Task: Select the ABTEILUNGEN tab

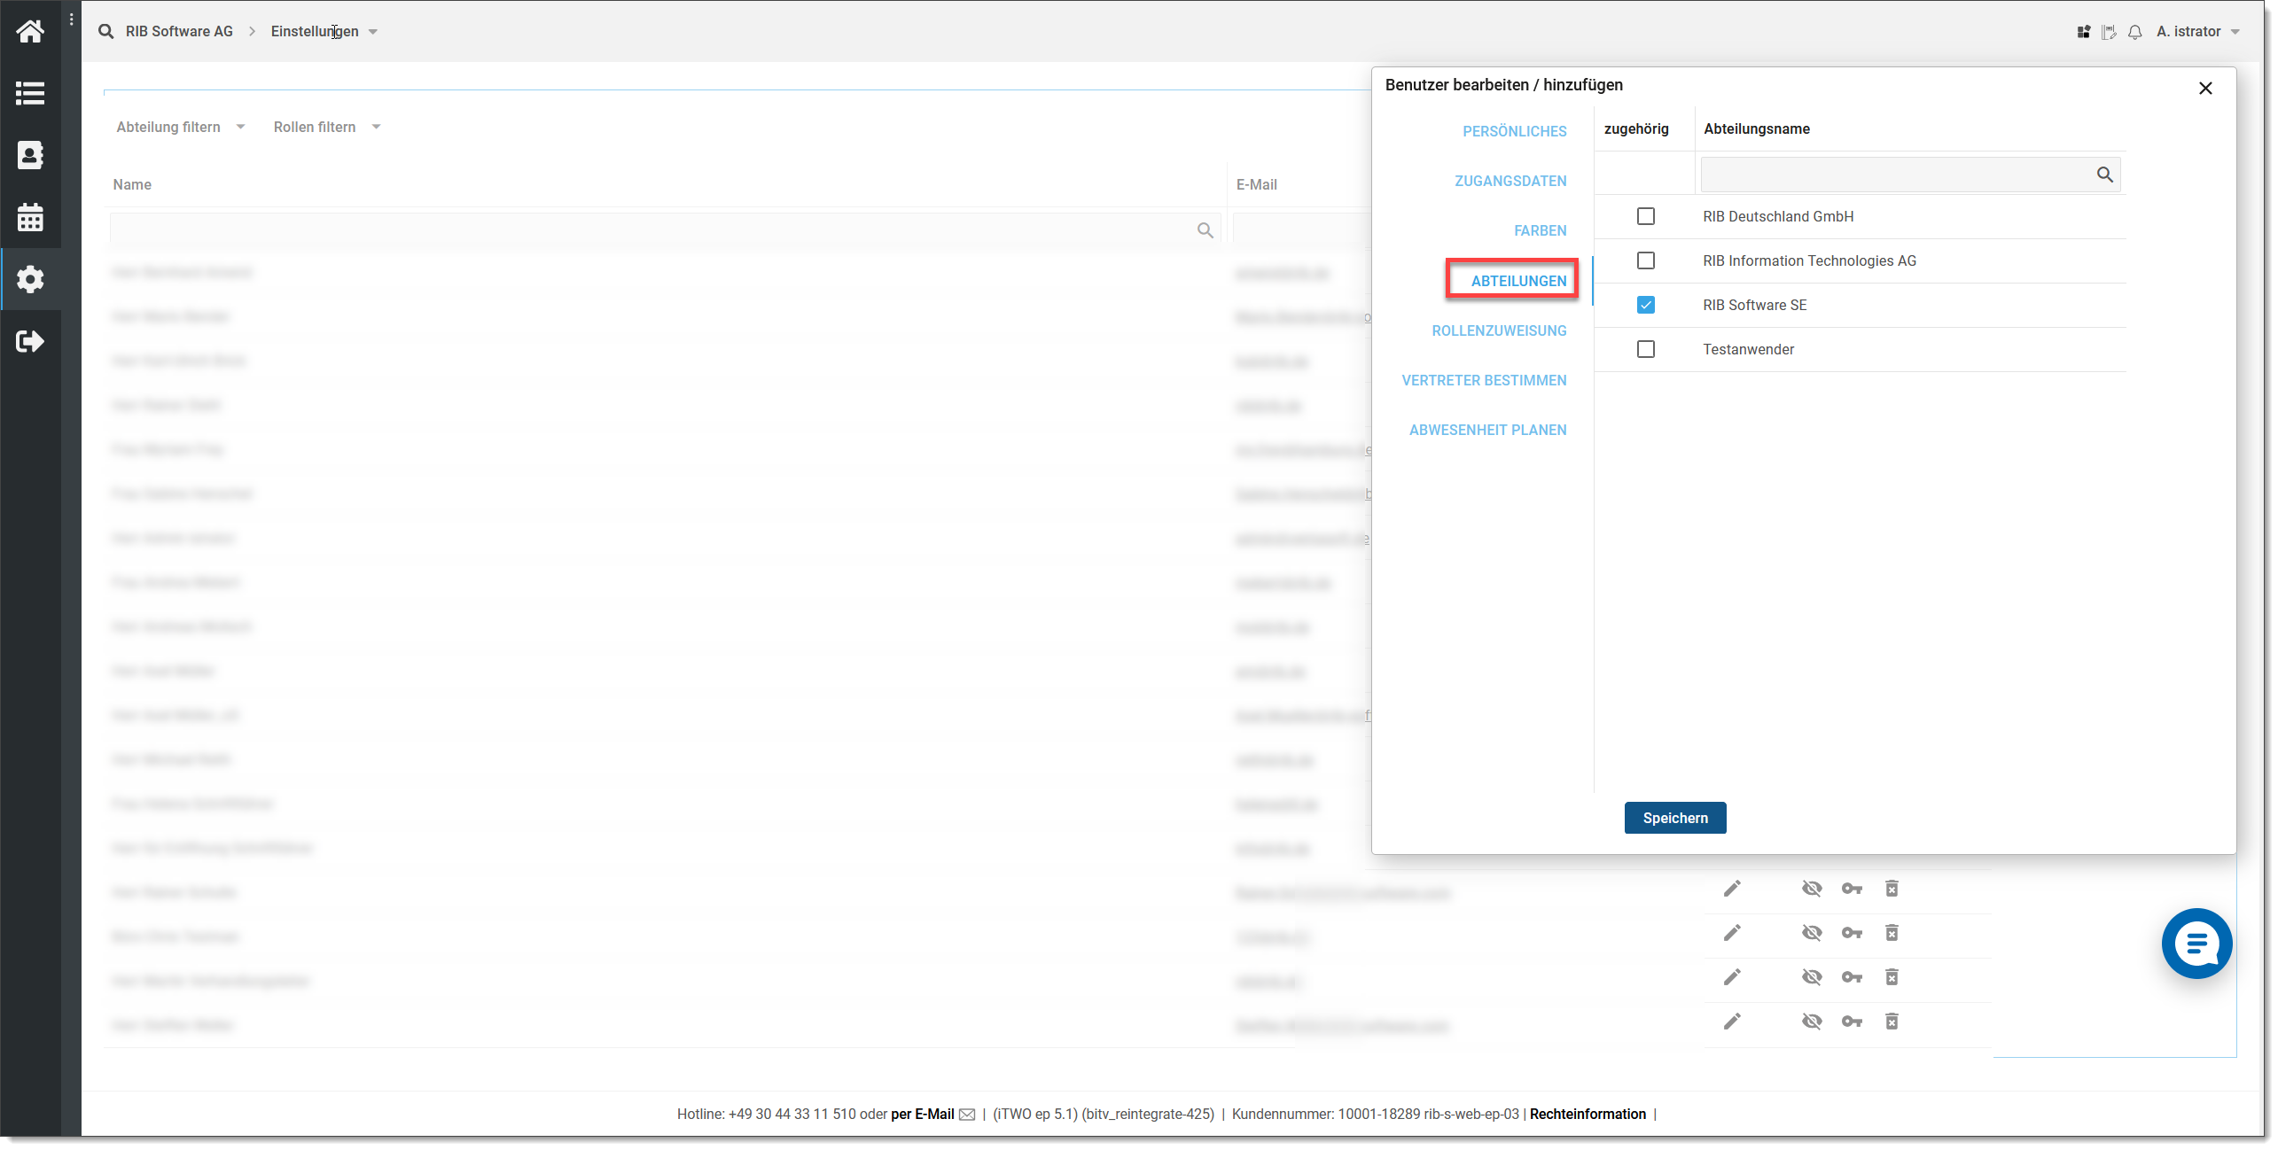Action: point(1518,281)
